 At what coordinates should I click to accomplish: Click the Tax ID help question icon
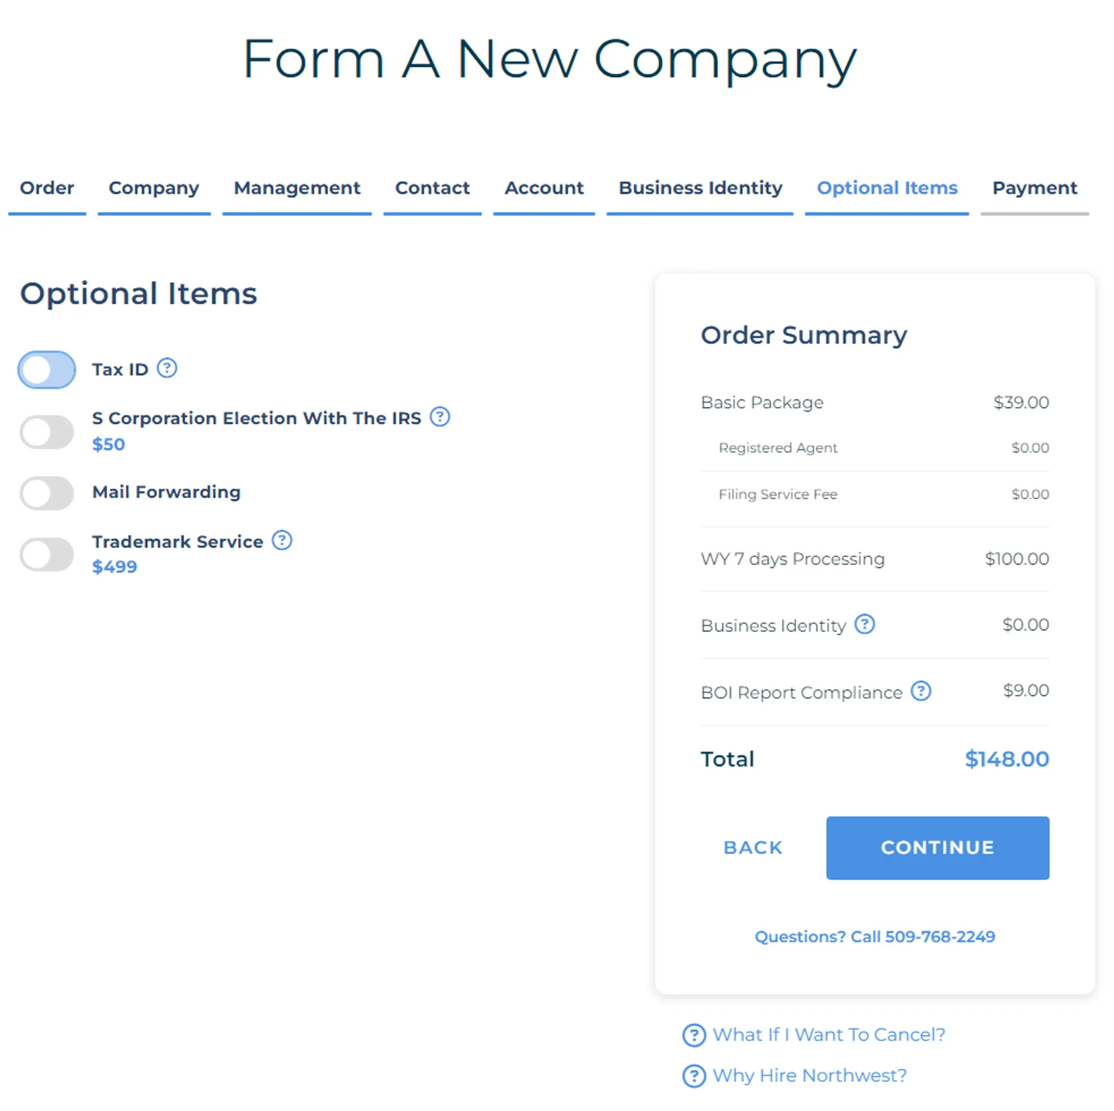pyautogui.click(x=167, y=368)
